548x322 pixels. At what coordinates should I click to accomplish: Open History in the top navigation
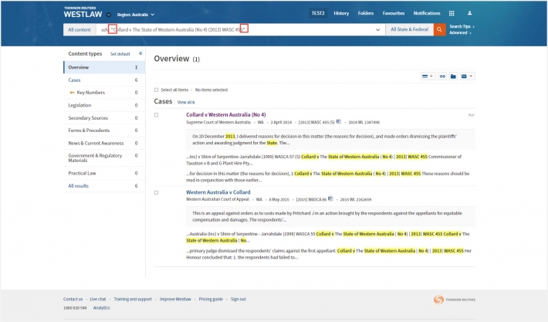(341, 13)
